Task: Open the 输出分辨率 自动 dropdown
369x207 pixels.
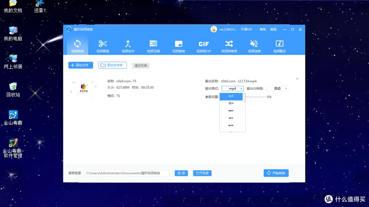Action: point(277,89)
